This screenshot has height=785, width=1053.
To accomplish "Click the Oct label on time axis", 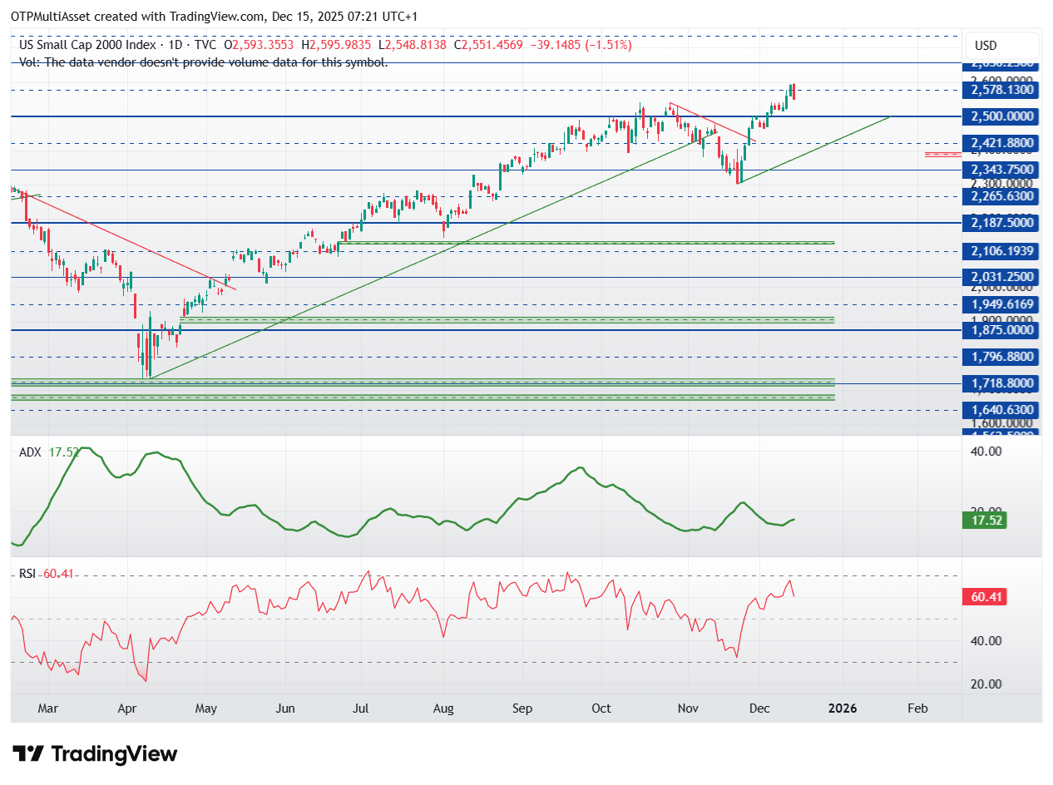I will pos(601,708).
